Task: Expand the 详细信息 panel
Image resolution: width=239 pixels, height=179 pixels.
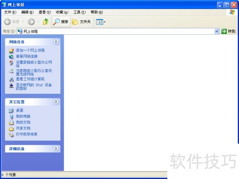Action: click(x=56, y=148)
